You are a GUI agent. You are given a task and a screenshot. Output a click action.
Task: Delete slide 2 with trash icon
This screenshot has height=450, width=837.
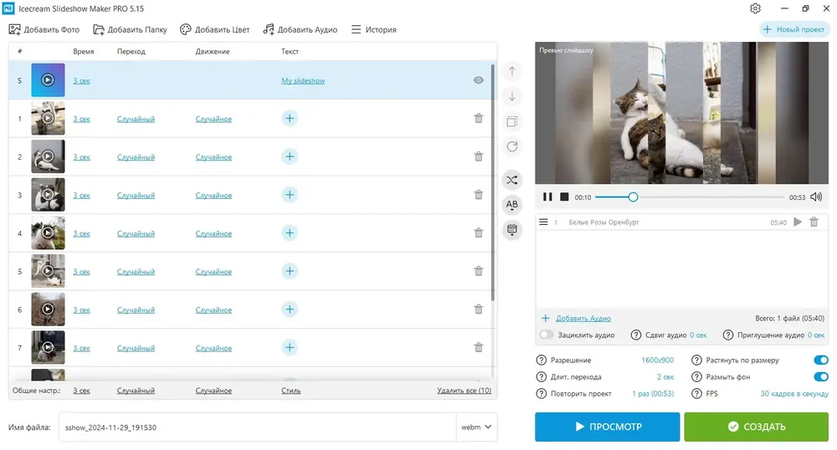[x=478, y=156]
